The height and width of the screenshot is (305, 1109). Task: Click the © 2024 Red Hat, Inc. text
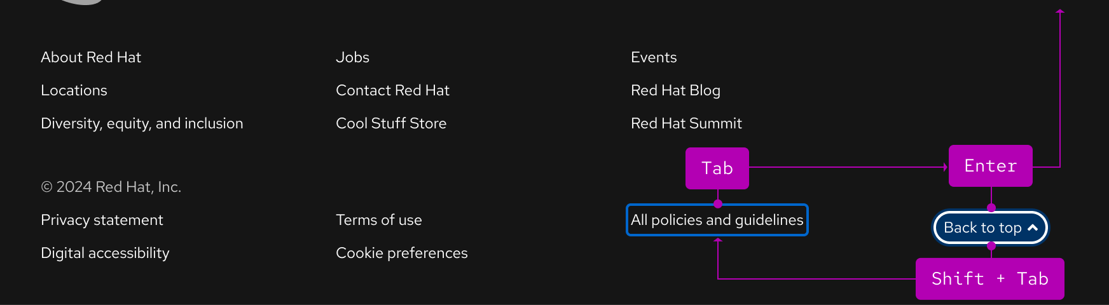(111, 187)
